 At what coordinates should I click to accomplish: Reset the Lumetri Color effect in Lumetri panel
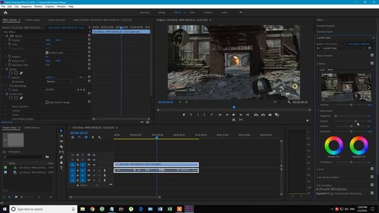point(370,48)
